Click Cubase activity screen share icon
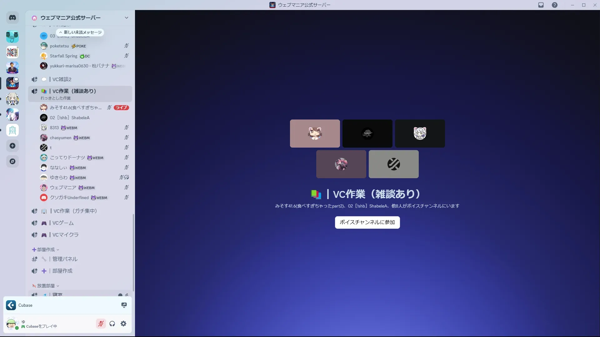600x337 pixels. (x=124, y=305)
